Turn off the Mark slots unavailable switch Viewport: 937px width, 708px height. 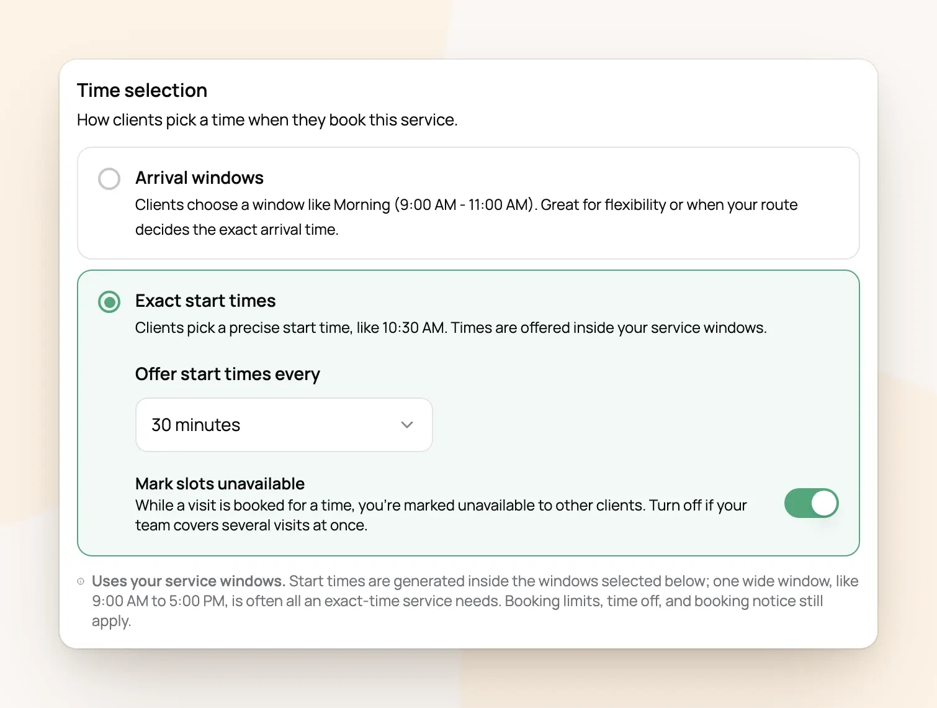pos(811,503)
